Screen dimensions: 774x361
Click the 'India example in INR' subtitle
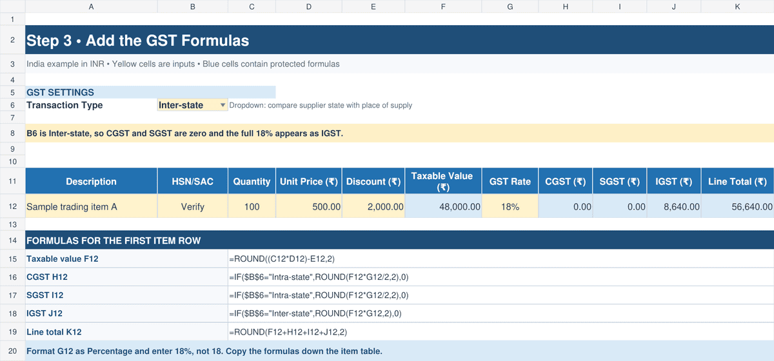click(183, 64)
